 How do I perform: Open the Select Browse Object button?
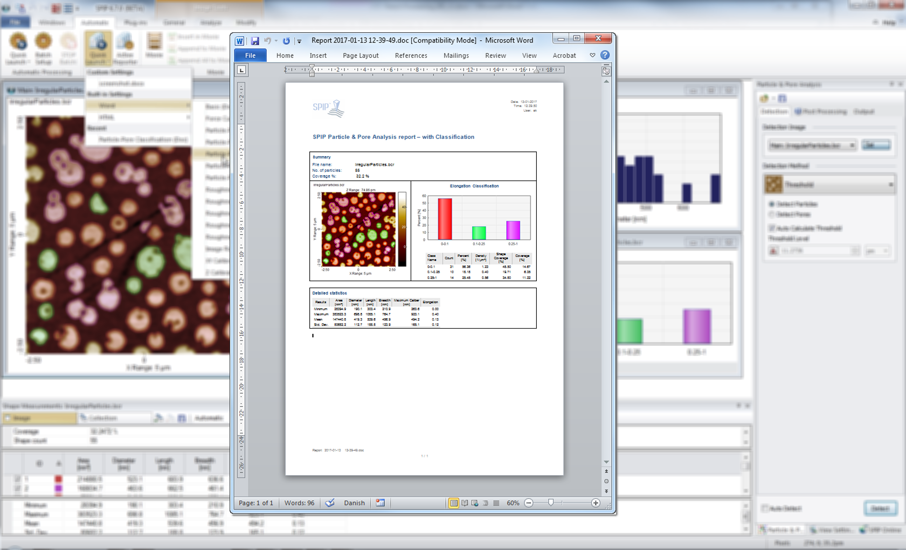(x=606, y=481)
